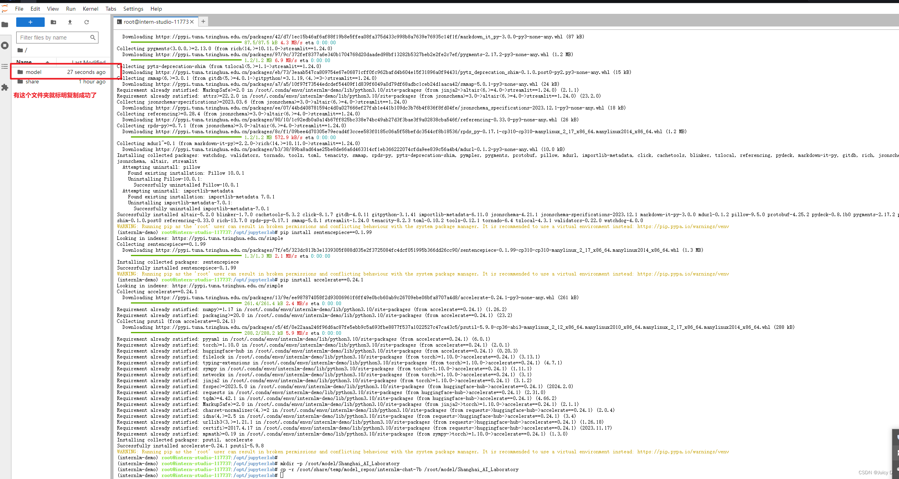Sort files by the Name column
The width and height of the screenshot is (899, 479).
click(x=24, y=62)
